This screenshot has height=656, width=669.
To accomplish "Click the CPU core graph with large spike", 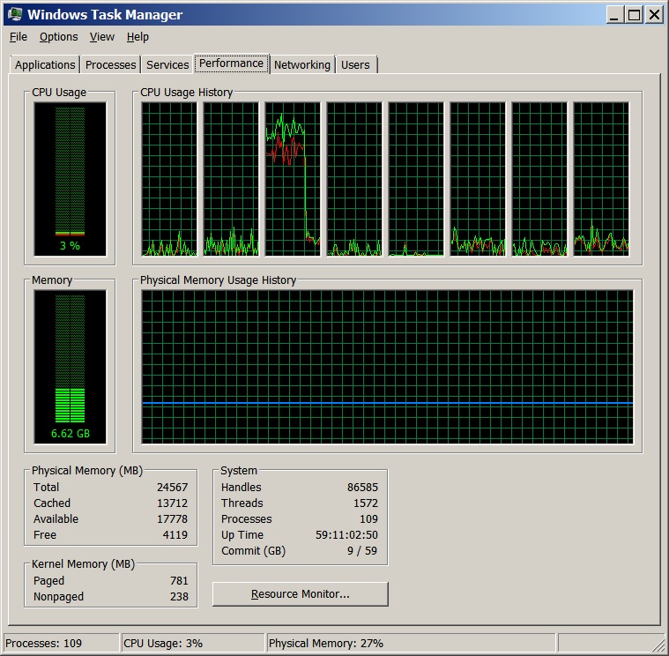I will pyautogui.click(x=293, y=179).
